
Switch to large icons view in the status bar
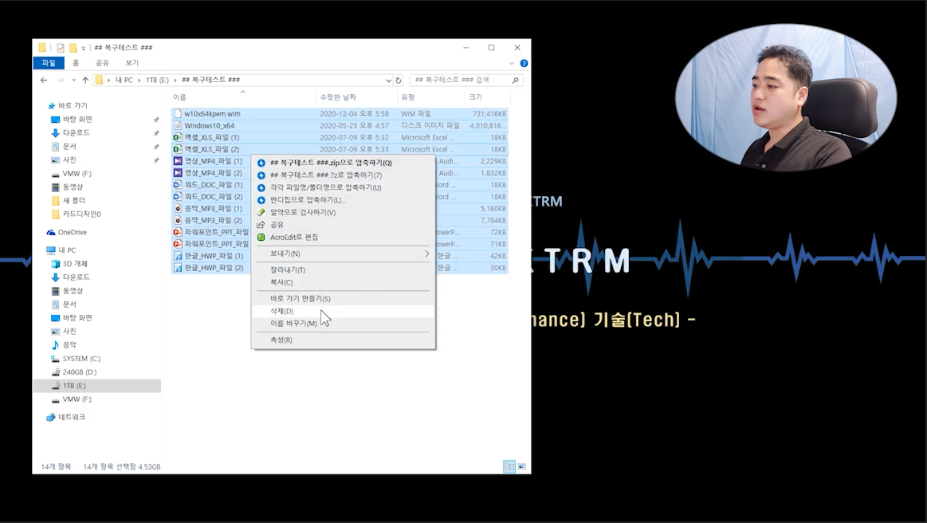point(522,467)
